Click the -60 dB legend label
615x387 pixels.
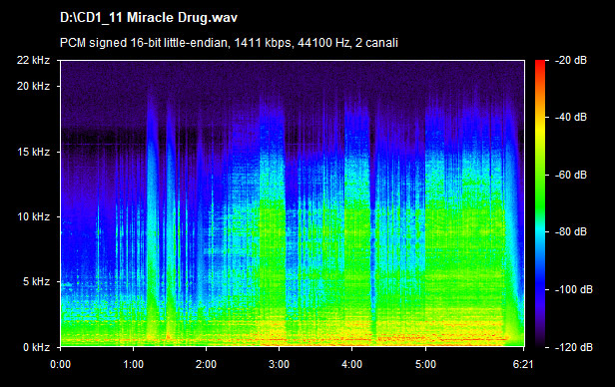click(571, 175)
